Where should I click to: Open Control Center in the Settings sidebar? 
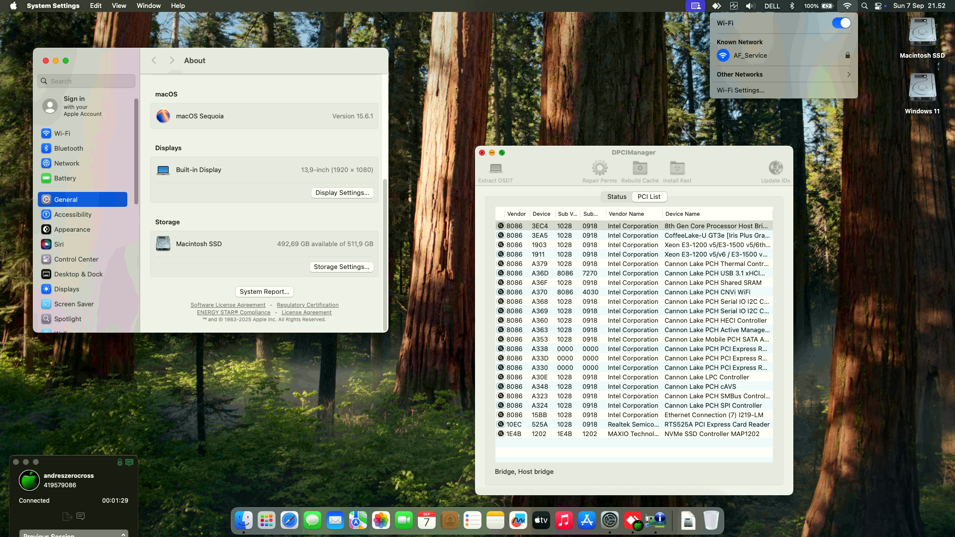click(x=83, y=260)
